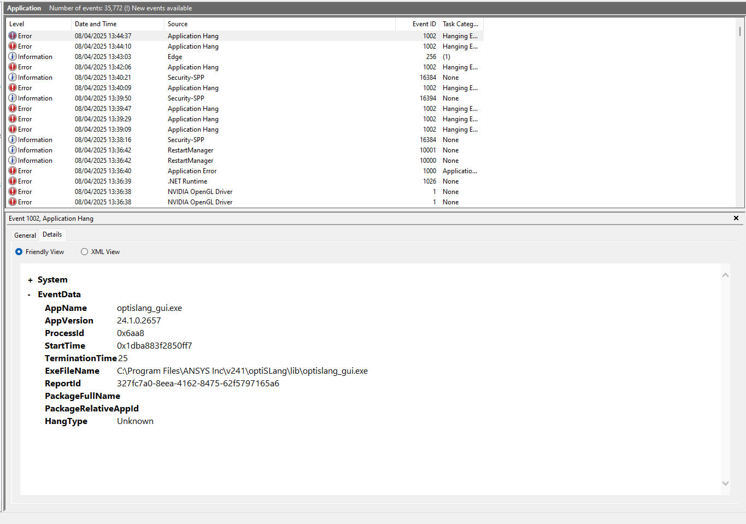Click Event ID 1000 in the list

(x=430, y=171)
